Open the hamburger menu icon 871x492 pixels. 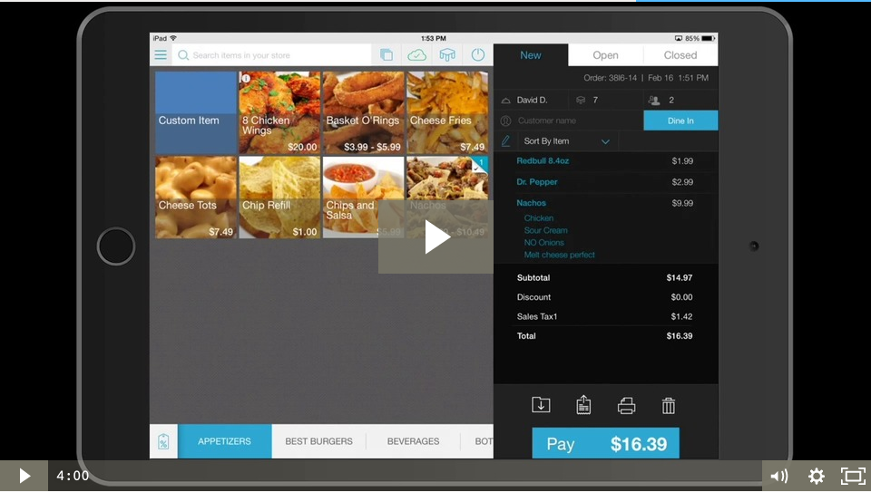pos(161,55)
